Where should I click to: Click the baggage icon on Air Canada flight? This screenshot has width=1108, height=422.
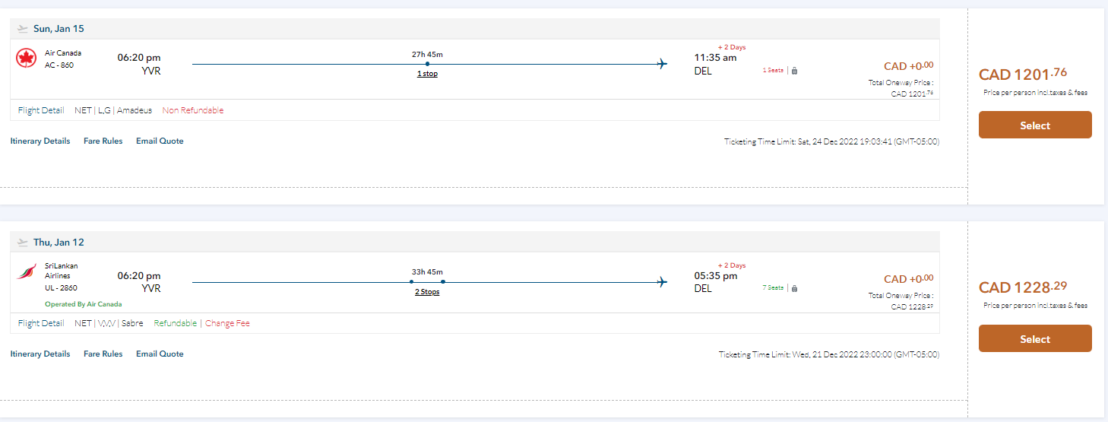(x=794, y=71)
